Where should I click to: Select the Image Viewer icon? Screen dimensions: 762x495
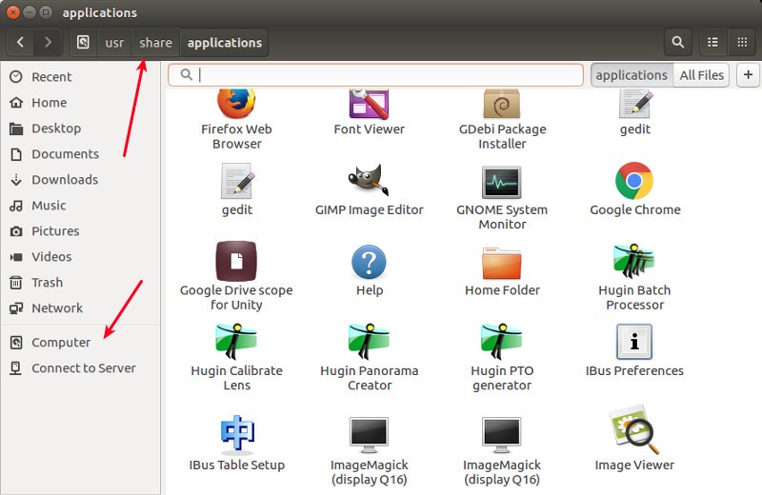634,429
